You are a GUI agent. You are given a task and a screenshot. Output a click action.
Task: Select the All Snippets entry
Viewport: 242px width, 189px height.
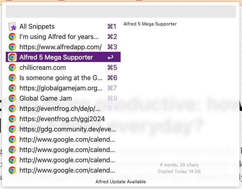[x=63, y=26]
